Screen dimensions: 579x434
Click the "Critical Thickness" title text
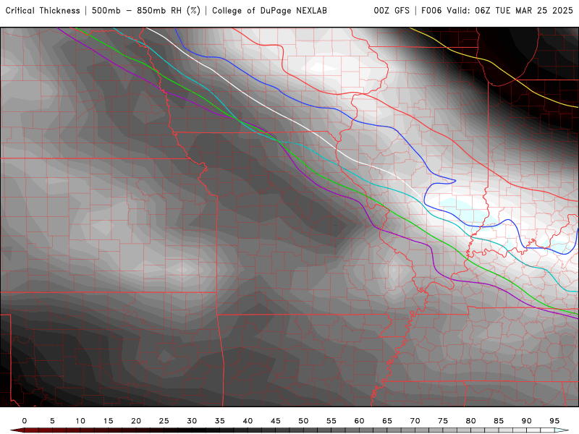[43, 11]
